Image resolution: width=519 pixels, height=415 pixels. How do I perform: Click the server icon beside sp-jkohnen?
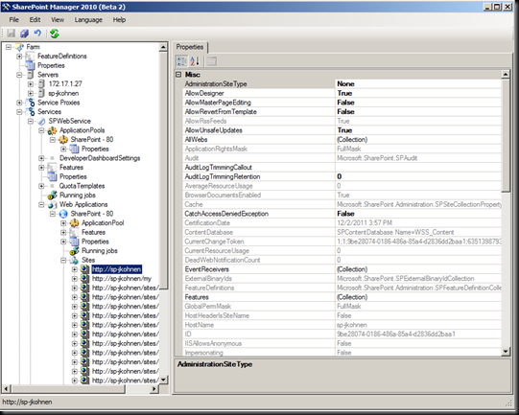pos(41,93)
